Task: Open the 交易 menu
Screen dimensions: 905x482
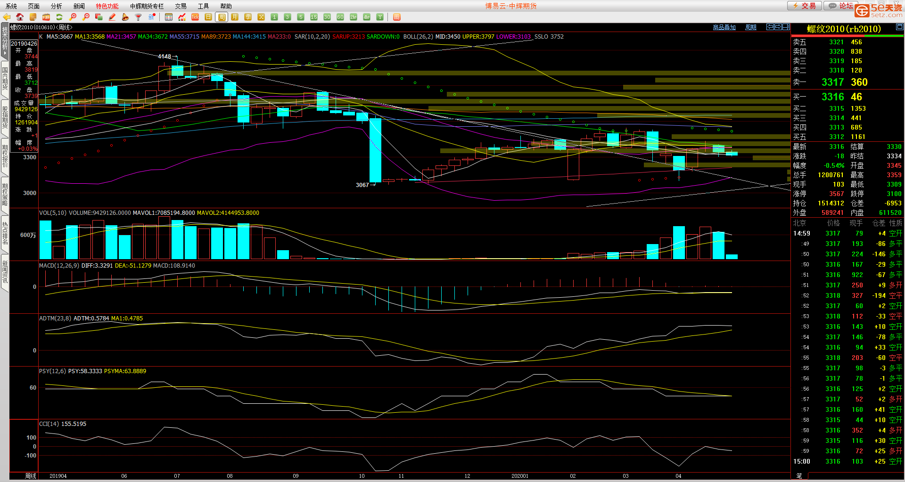Action: (181, 6)
